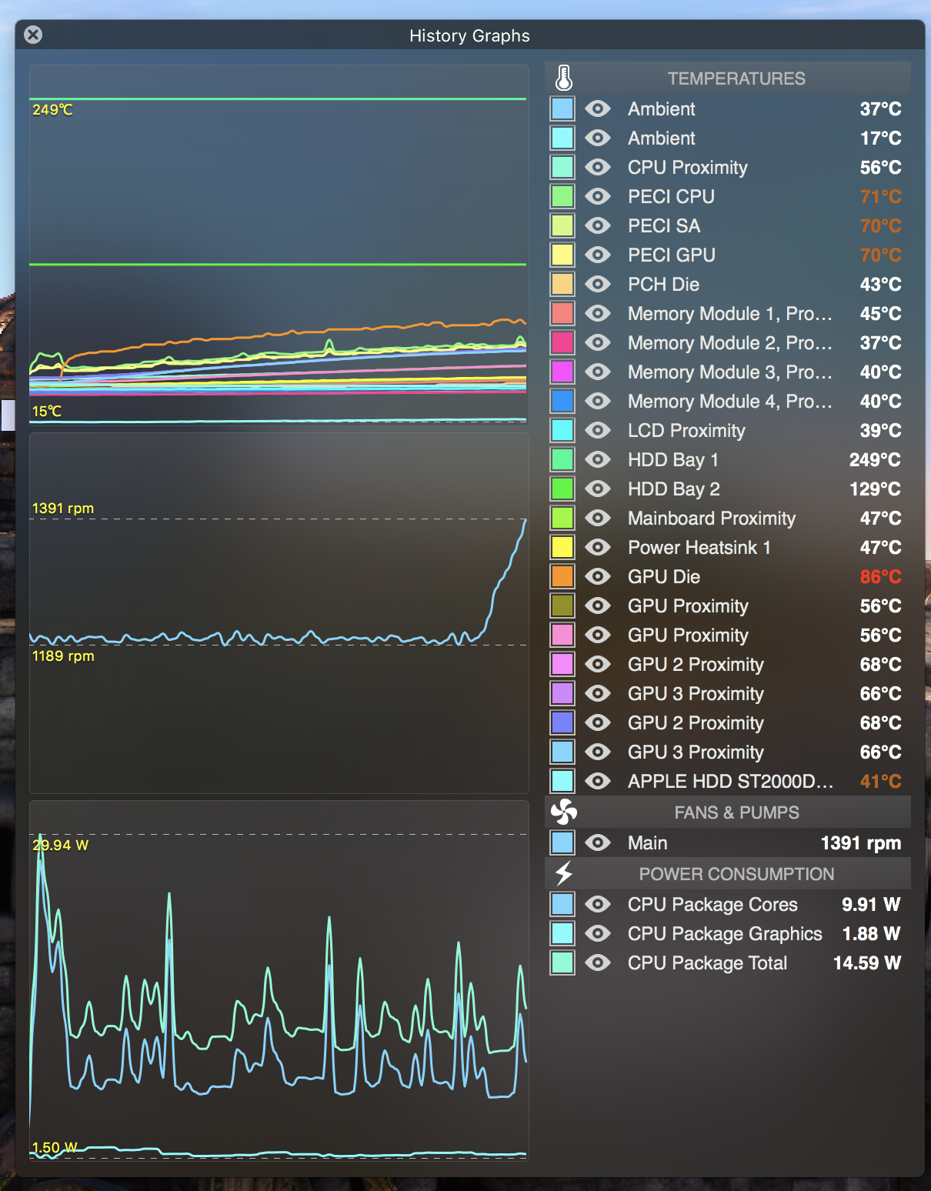Pick color swatch for Power Heatsink 1
Screen dimensions: 931x1191
pos(562,547)
